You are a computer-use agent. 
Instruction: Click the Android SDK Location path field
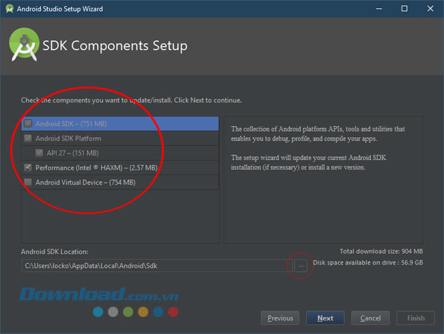pos(157,266)
